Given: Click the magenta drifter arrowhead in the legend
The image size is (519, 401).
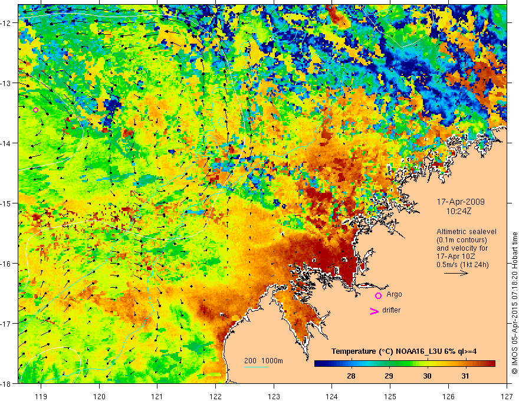Looking at the screenshot, I should (375, 311).
